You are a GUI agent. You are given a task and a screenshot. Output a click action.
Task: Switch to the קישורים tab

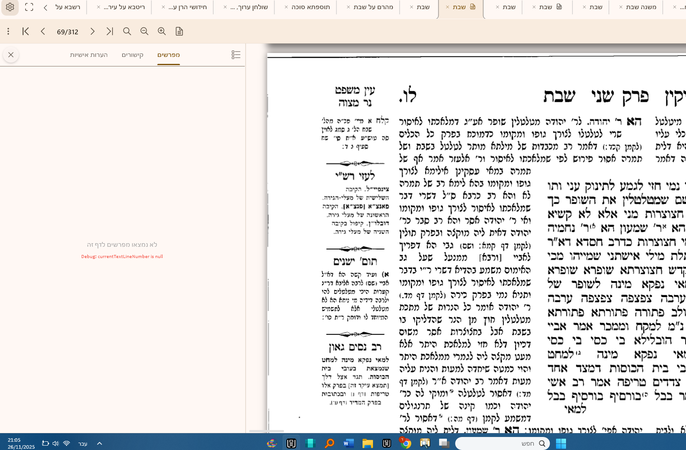(133, 55)
